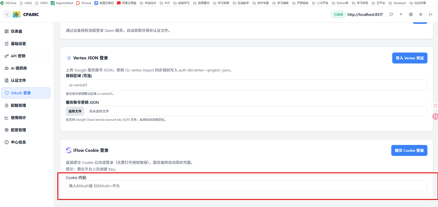
Task: Click the floating translate icon at right edge
Action: 435,117
